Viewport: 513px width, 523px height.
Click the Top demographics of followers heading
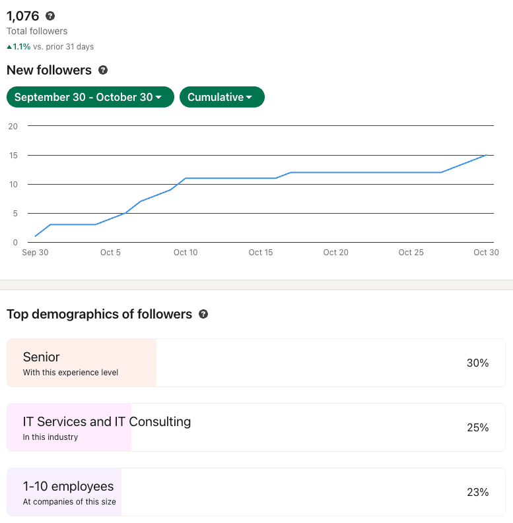point(99,314)
